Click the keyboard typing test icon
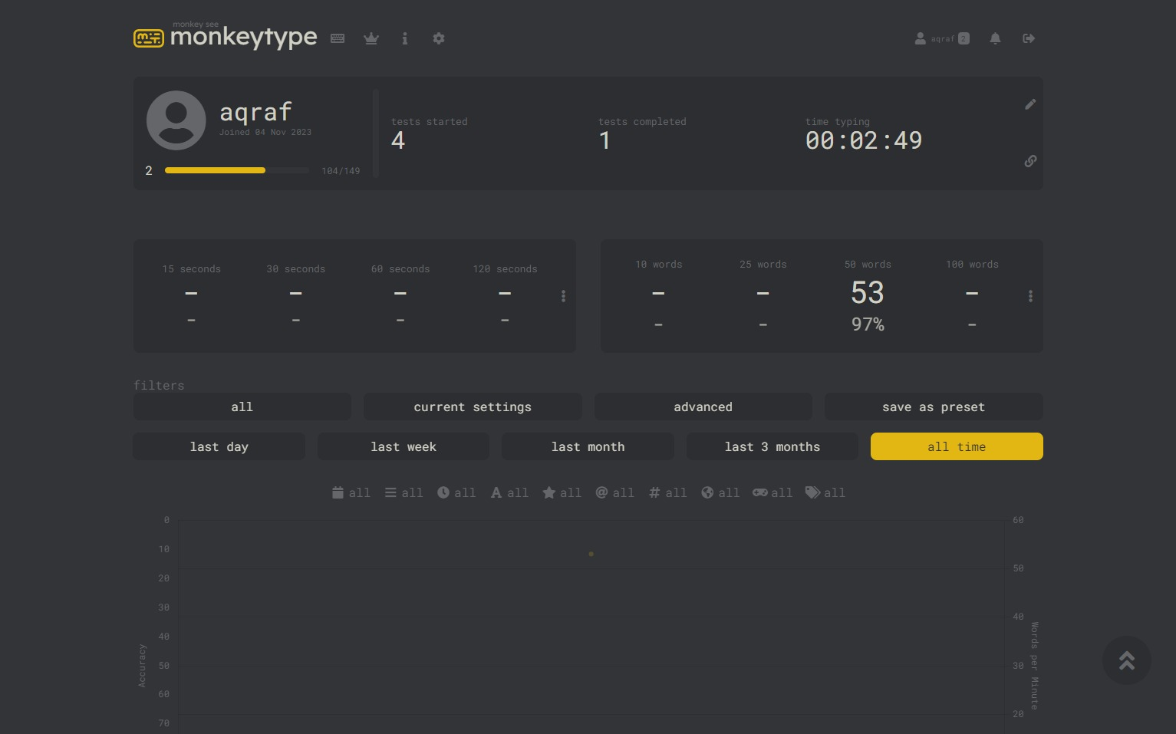The width and height of the screenshot is (1176, 734). (x=338, y=38)
